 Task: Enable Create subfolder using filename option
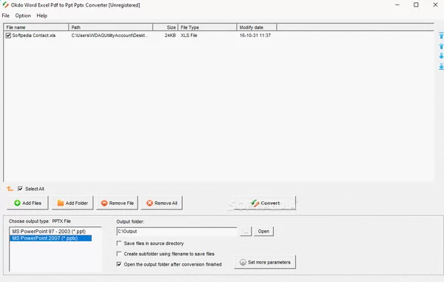point(119,254)
